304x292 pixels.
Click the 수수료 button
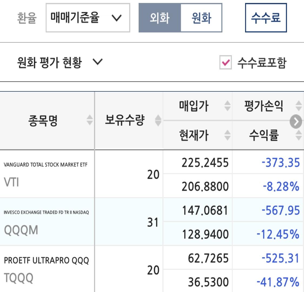point(266,18)
